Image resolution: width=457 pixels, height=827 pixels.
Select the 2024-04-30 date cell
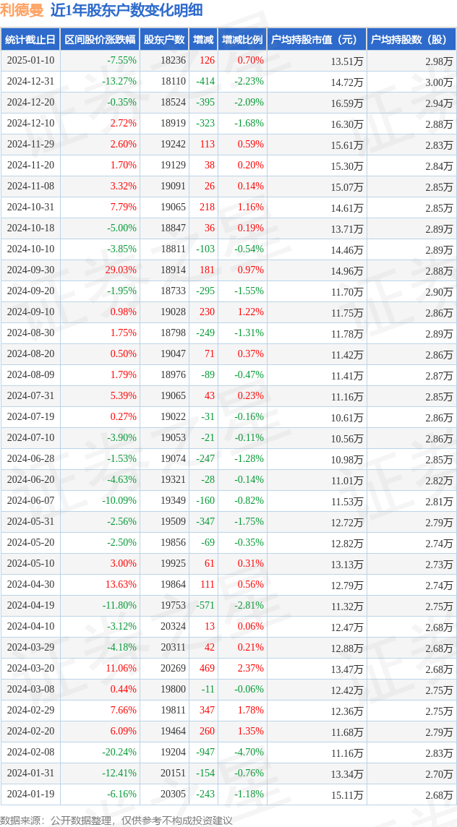click(x=30, y=583)
